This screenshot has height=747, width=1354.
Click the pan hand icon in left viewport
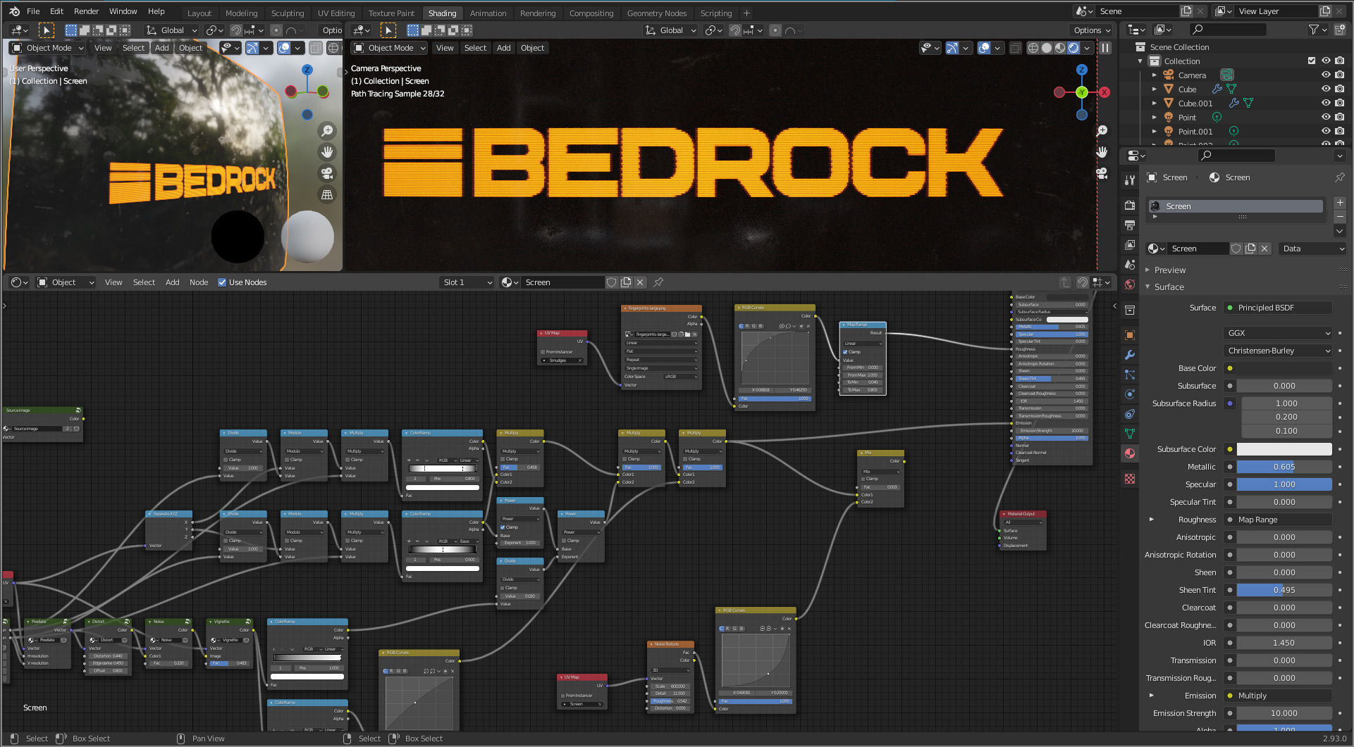[327, 152]
